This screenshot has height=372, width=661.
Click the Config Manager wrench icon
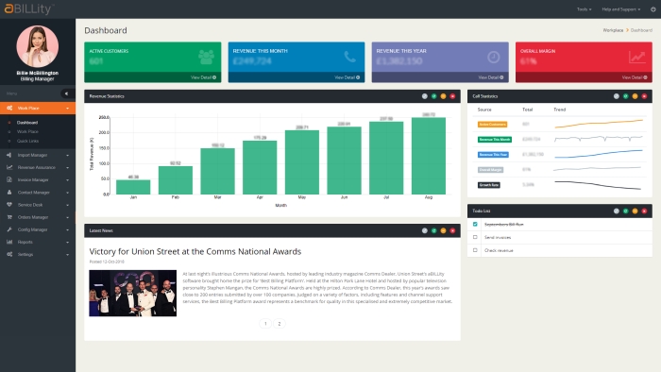(x=9, y=229)
